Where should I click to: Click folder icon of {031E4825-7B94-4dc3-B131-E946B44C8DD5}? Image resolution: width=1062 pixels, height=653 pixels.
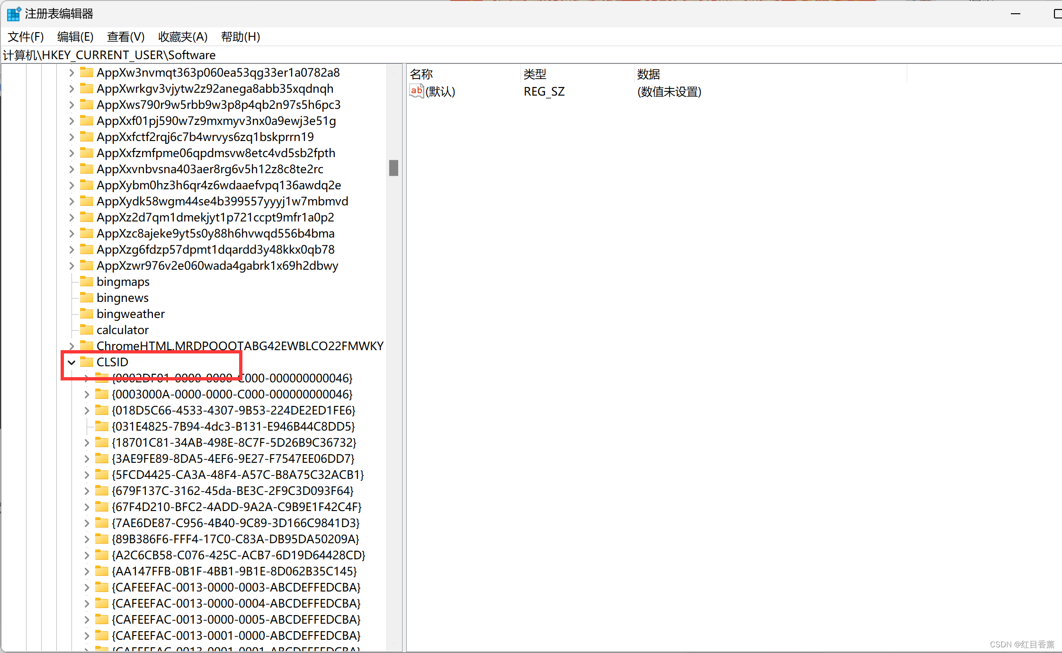coord(102,426)
